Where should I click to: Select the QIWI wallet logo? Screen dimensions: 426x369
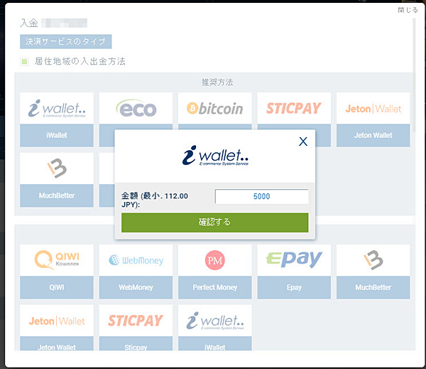(57, 260)
